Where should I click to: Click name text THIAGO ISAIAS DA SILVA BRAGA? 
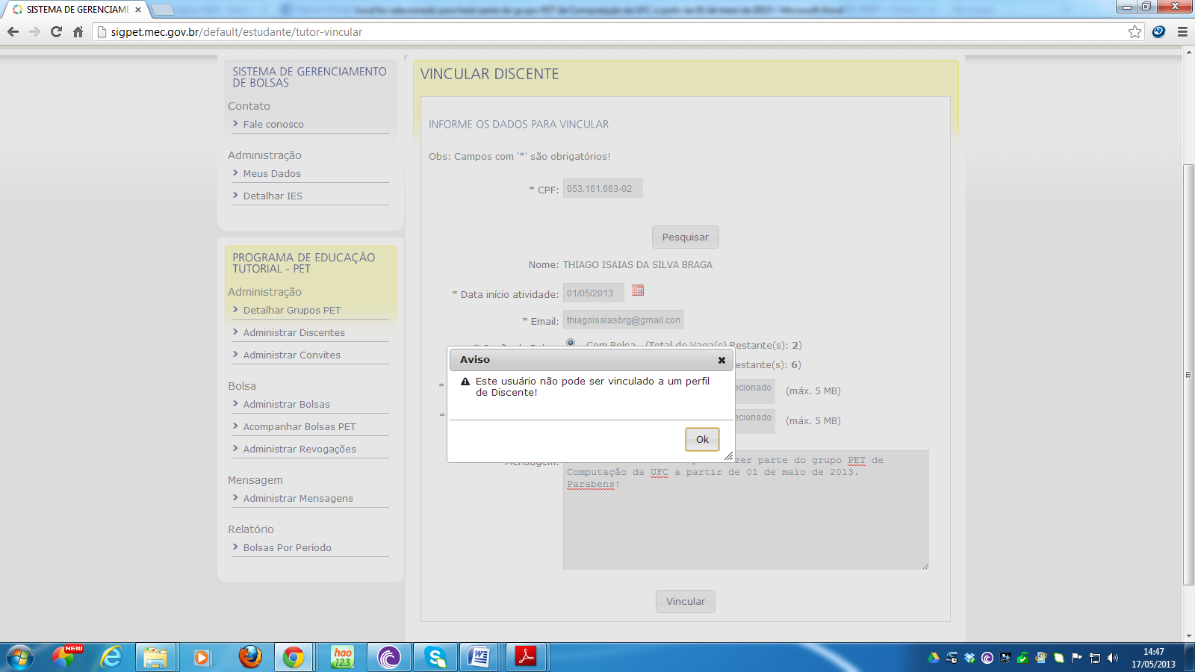(637, 265)
